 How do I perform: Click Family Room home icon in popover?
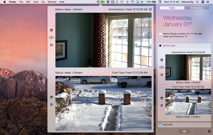[51, 30]
